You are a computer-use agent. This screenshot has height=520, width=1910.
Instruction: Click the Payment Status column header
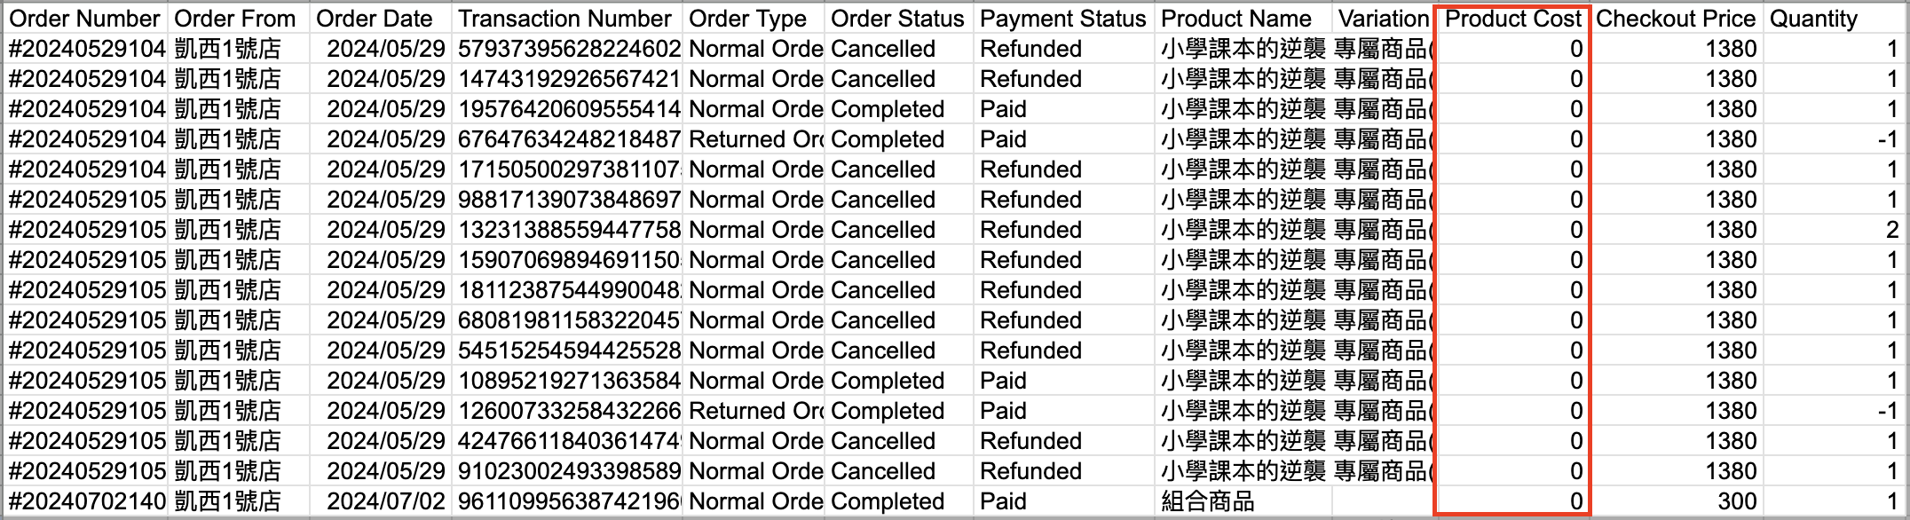pyautogui.click(x=1063, y=19)
